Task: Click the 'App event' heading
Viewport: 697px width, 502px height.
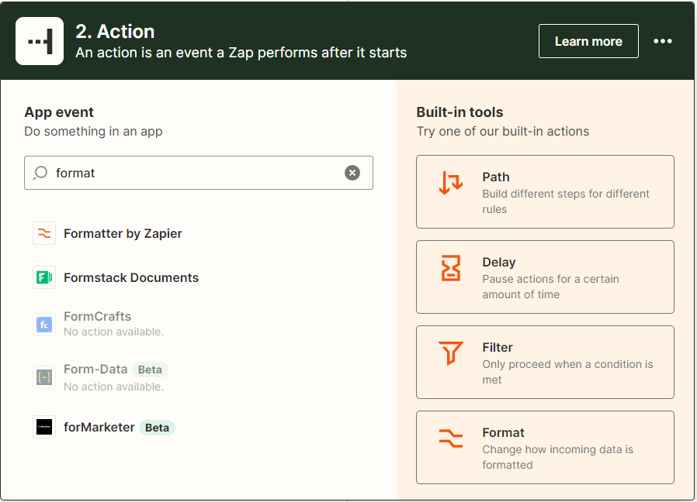Action: (59, 112)
